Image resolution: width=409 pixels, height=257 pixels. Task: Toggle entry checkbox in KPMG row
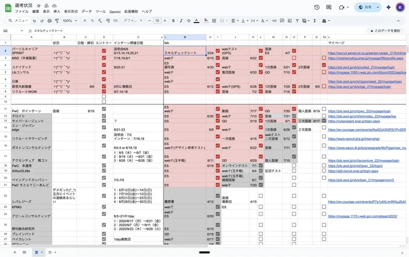104,207
